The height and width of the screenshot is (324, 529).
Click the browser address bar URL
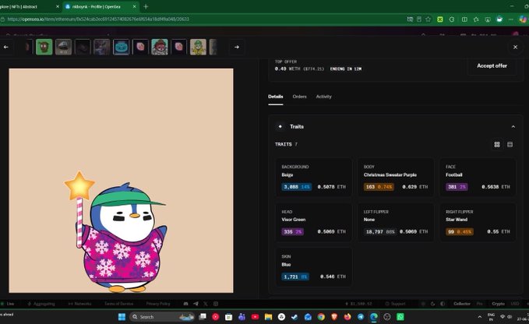(x=98, y=19)
